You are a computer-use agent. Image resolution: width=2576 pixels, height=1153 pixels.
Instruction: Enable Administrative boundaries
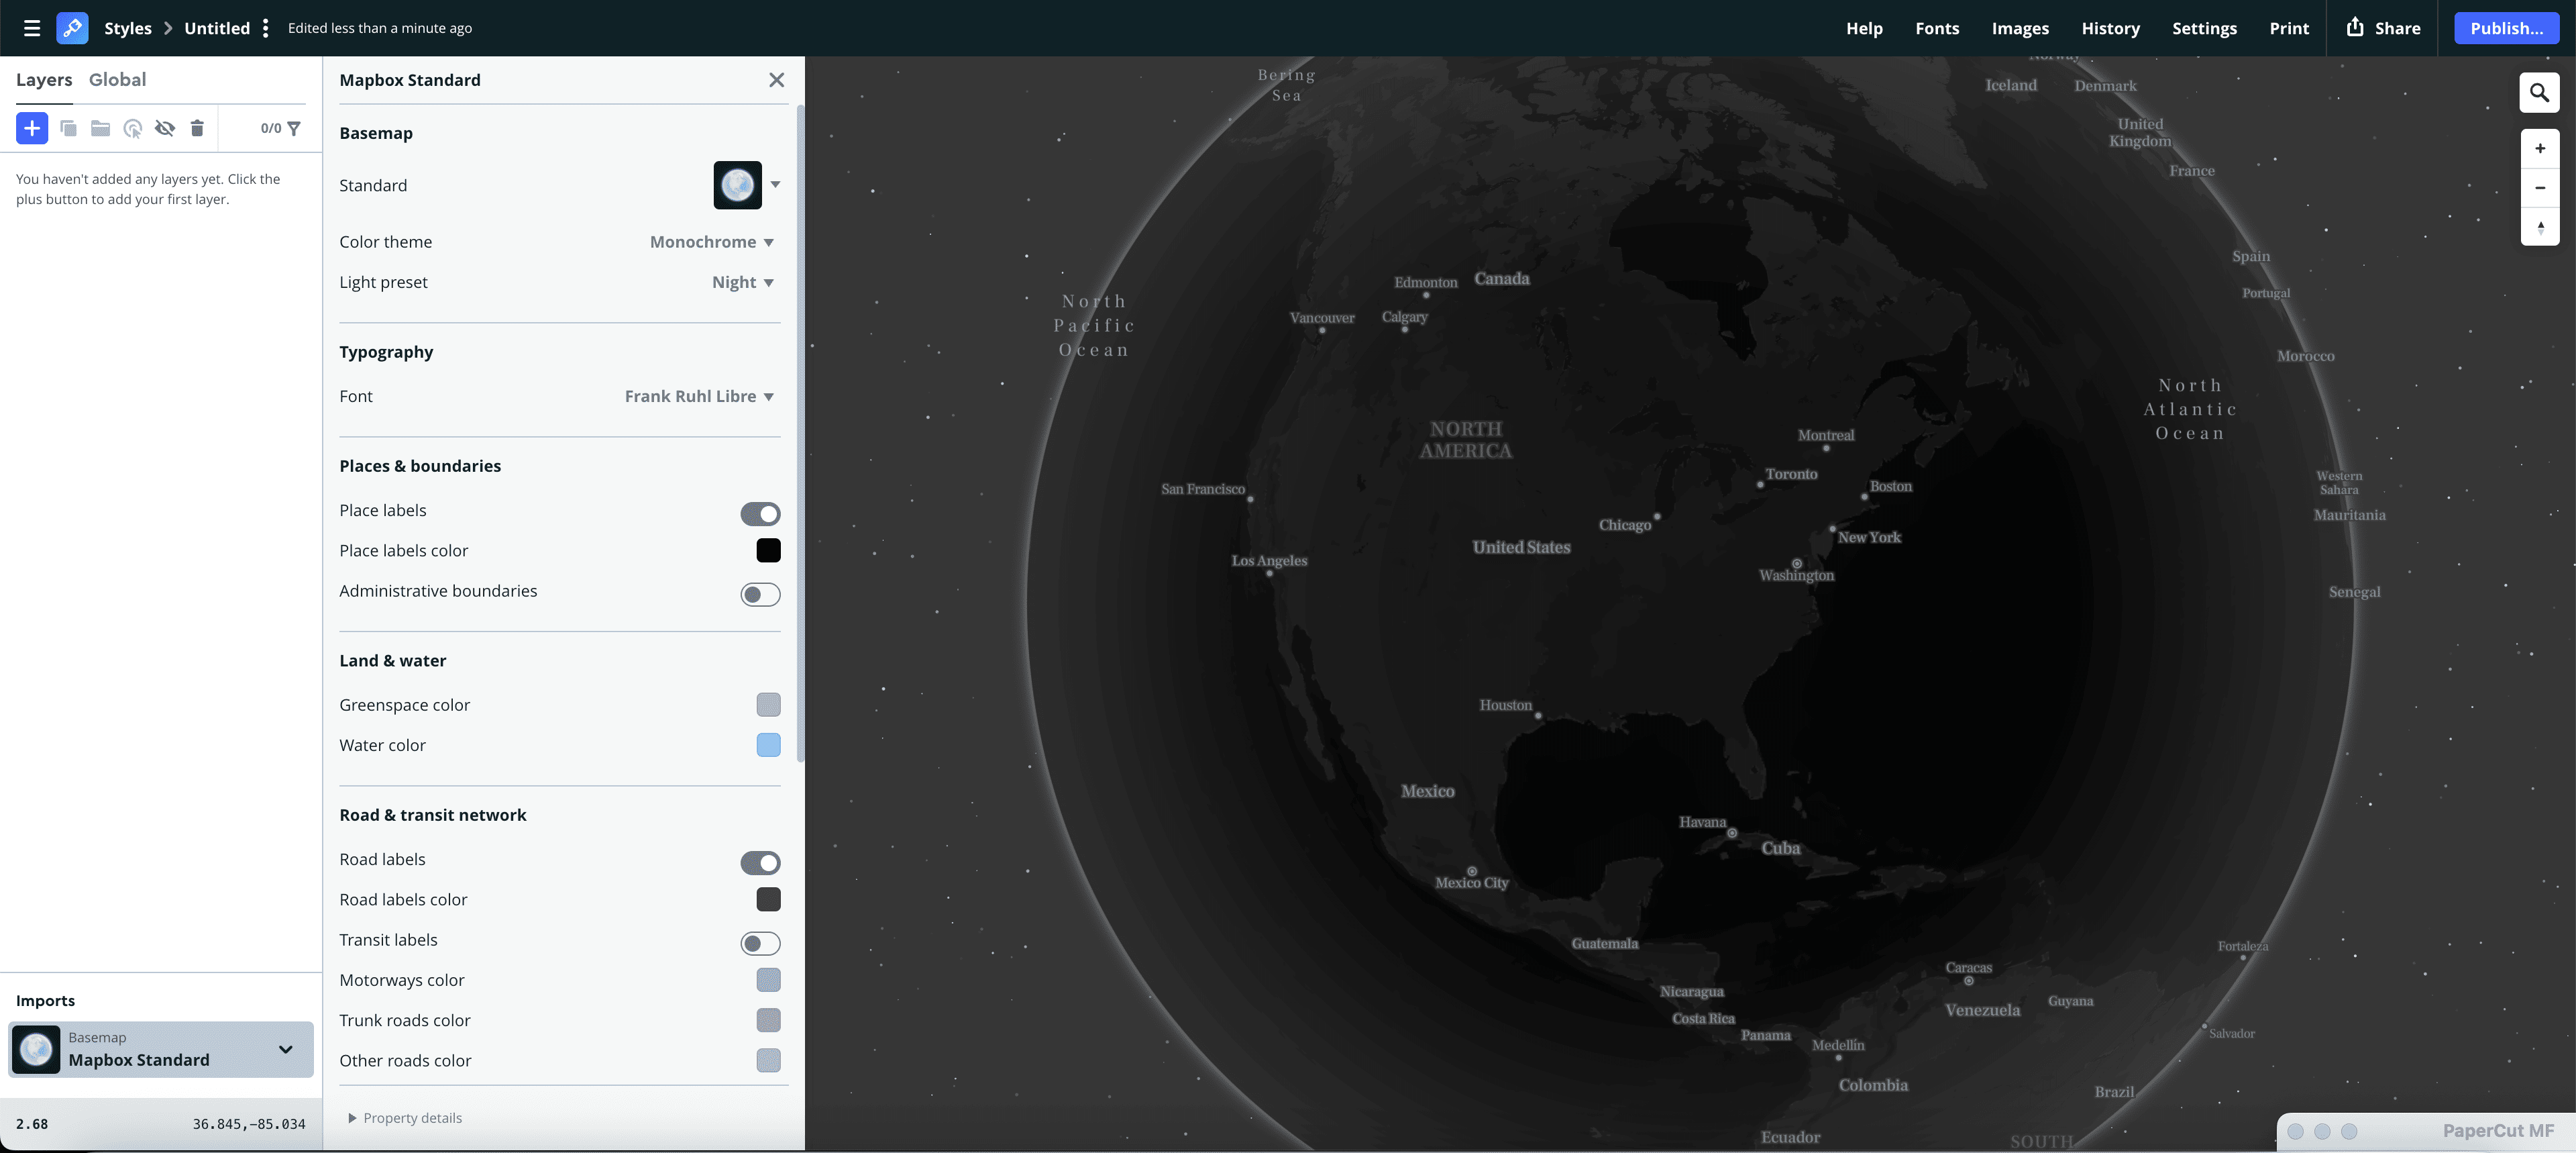759,593
